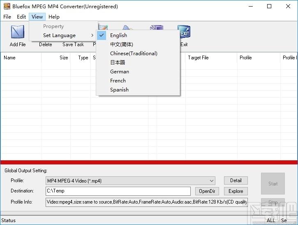Viewport: 298px width, 225px height.
Task: Sort by the Type column header
Action: pos(81,58)
